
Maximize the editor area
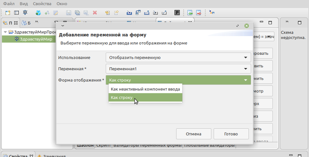[x=270, y=22]
